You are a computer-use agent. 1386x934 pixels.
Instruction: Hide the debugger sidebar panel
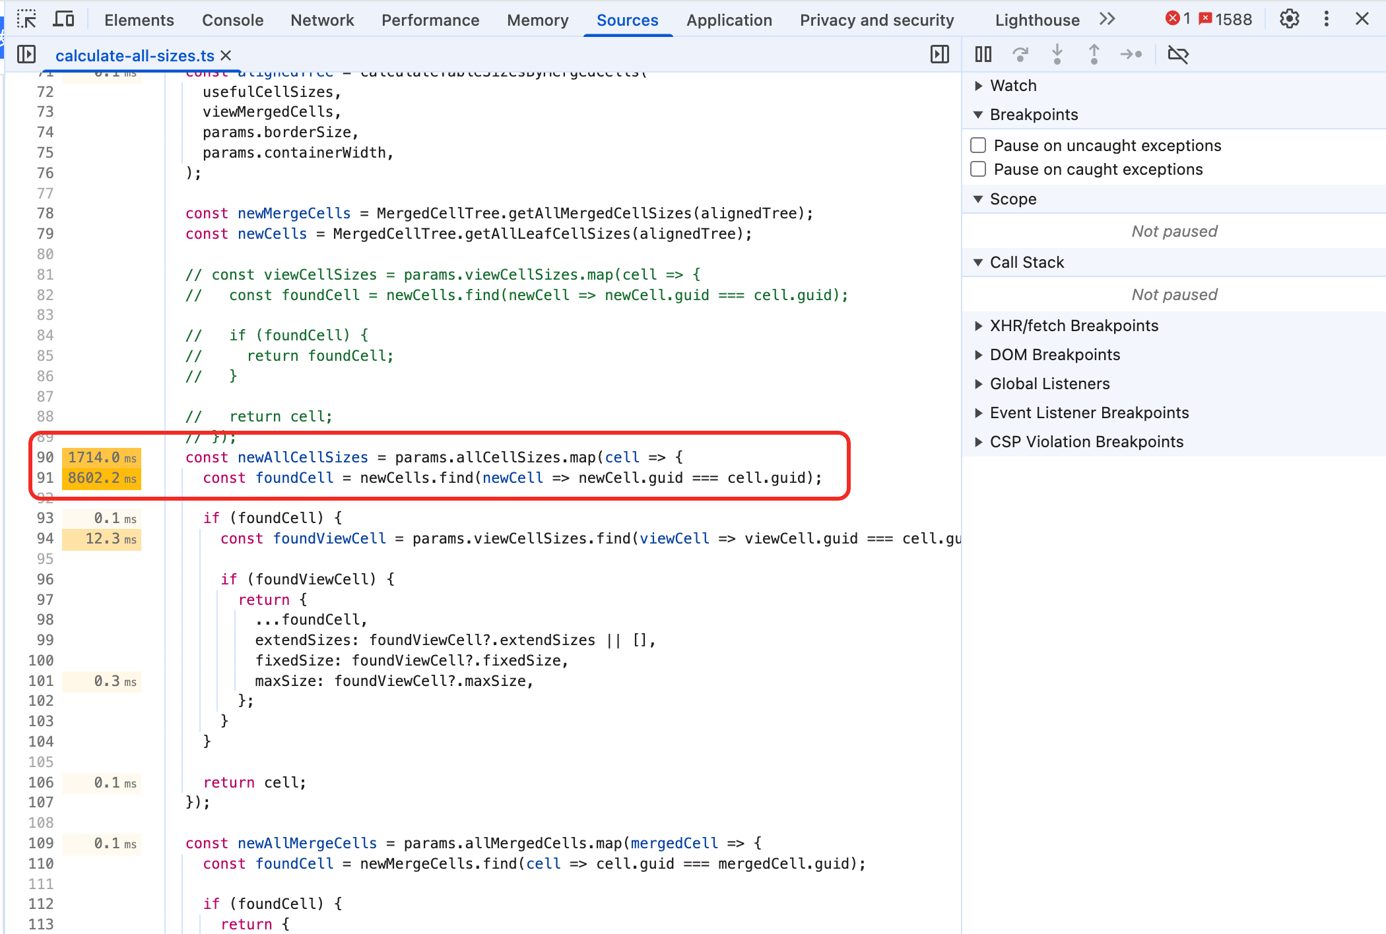[x=939, y=54]
